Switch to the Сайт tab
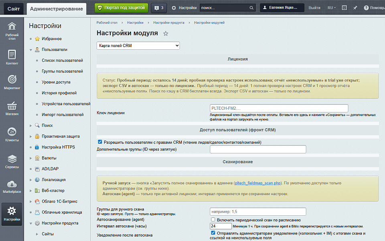 point(14,9)
